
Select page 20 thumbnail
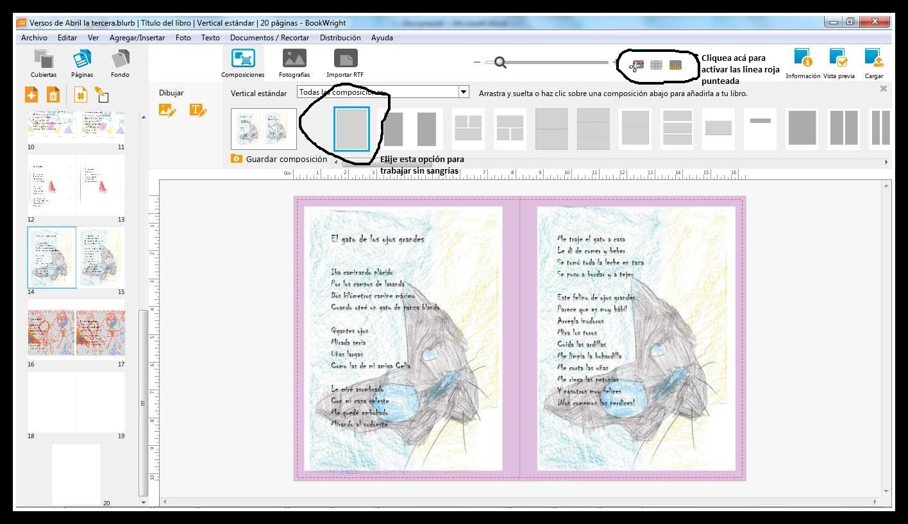tap(76, 474)
